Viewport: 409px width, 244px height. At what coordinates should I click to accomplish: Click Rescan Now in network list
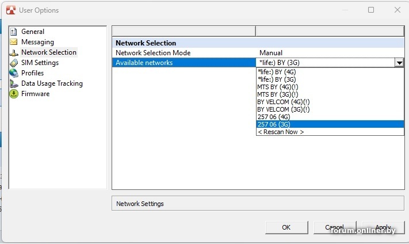click(281, 132)
